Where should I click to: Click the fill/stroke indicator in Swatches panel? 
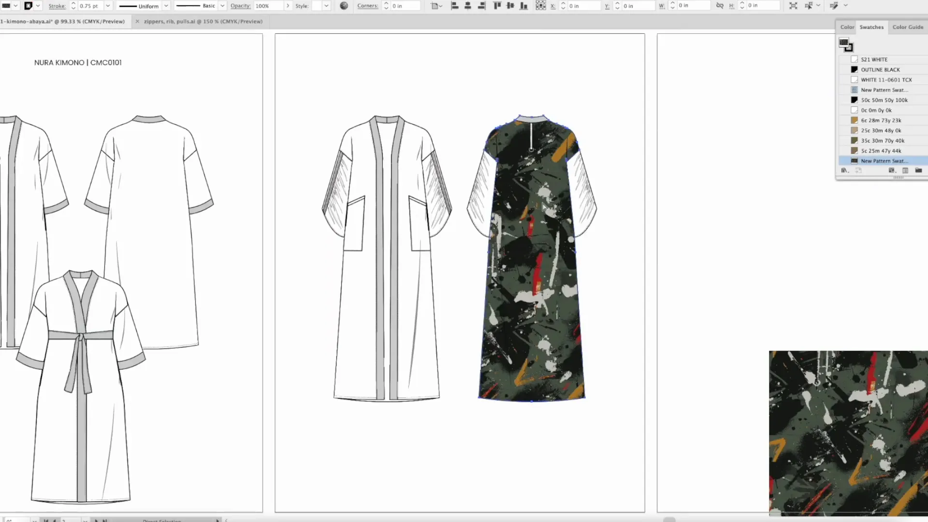click(846, 45)
